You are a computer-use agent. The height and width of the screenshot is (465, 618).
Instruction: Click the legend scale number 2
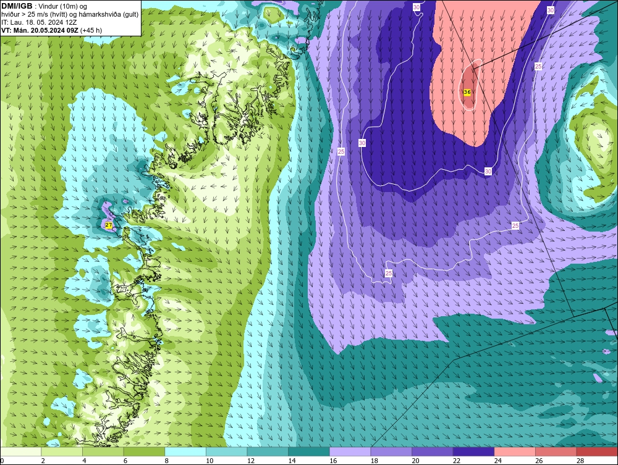(x=43, y=461)
